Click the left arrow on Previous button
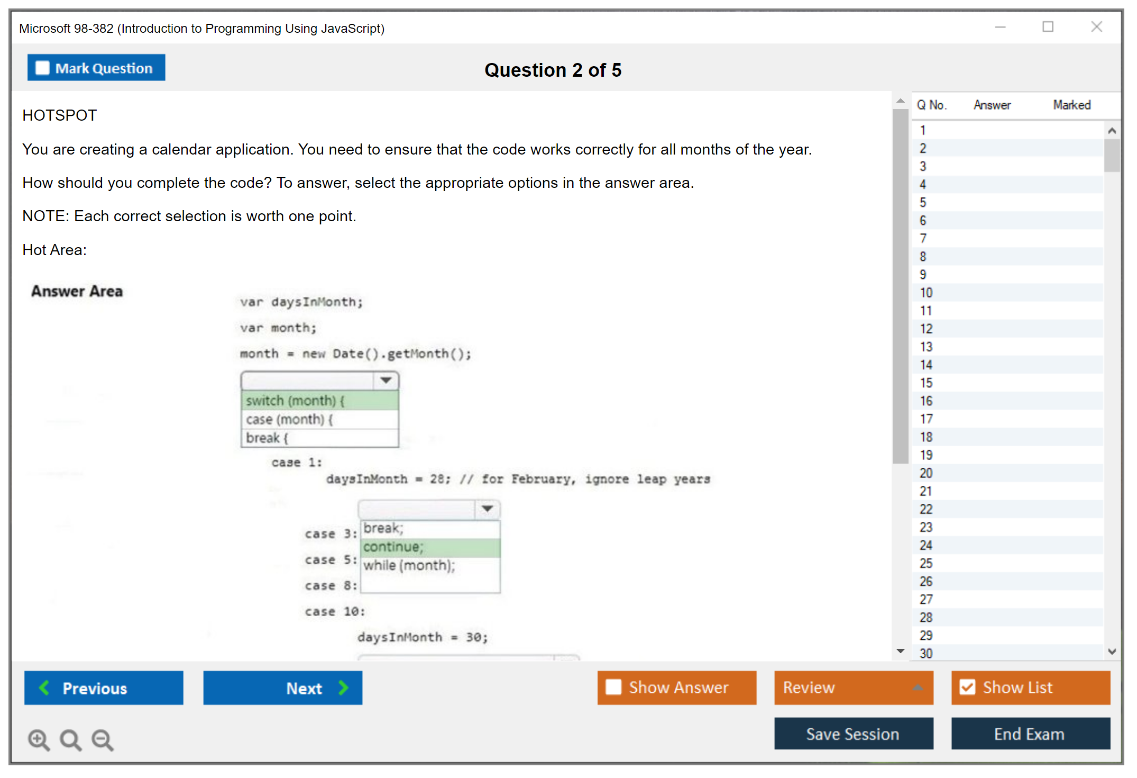The height and width of the screenshot is (778, 1137). pos(44,687)
